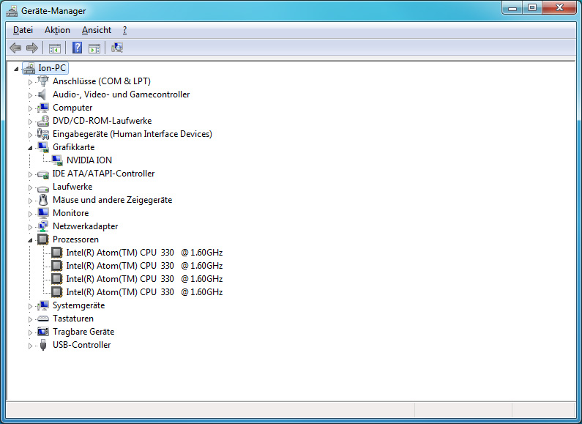Select the Computer category label

pos(72,108)
